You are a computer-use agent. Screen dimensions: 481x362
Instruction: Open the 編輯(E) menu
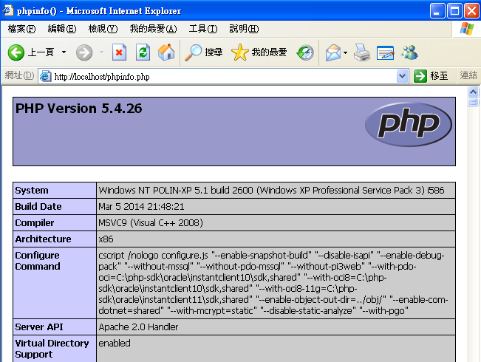[62, 29]
